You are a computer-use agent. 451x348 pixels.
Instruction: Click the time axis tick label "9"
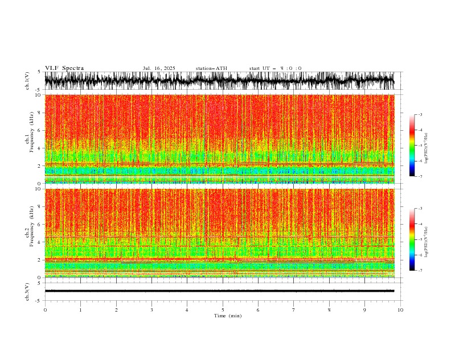(x=364, y=310)
